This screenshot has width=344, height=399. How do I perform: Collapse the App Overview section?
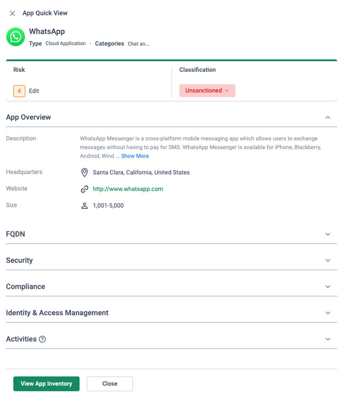pyautogui.click(x=328, y=117)
